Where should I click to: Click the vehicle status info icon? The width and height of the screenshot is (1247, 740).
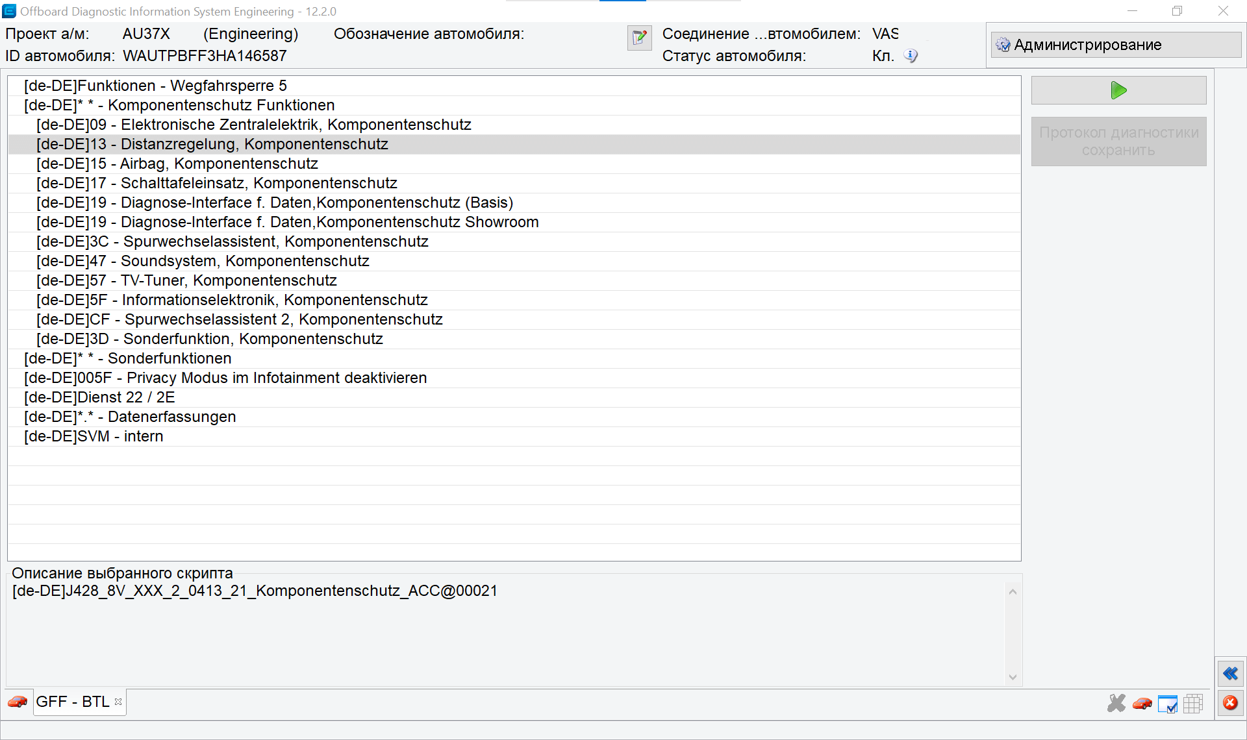[x=911, y=56]
